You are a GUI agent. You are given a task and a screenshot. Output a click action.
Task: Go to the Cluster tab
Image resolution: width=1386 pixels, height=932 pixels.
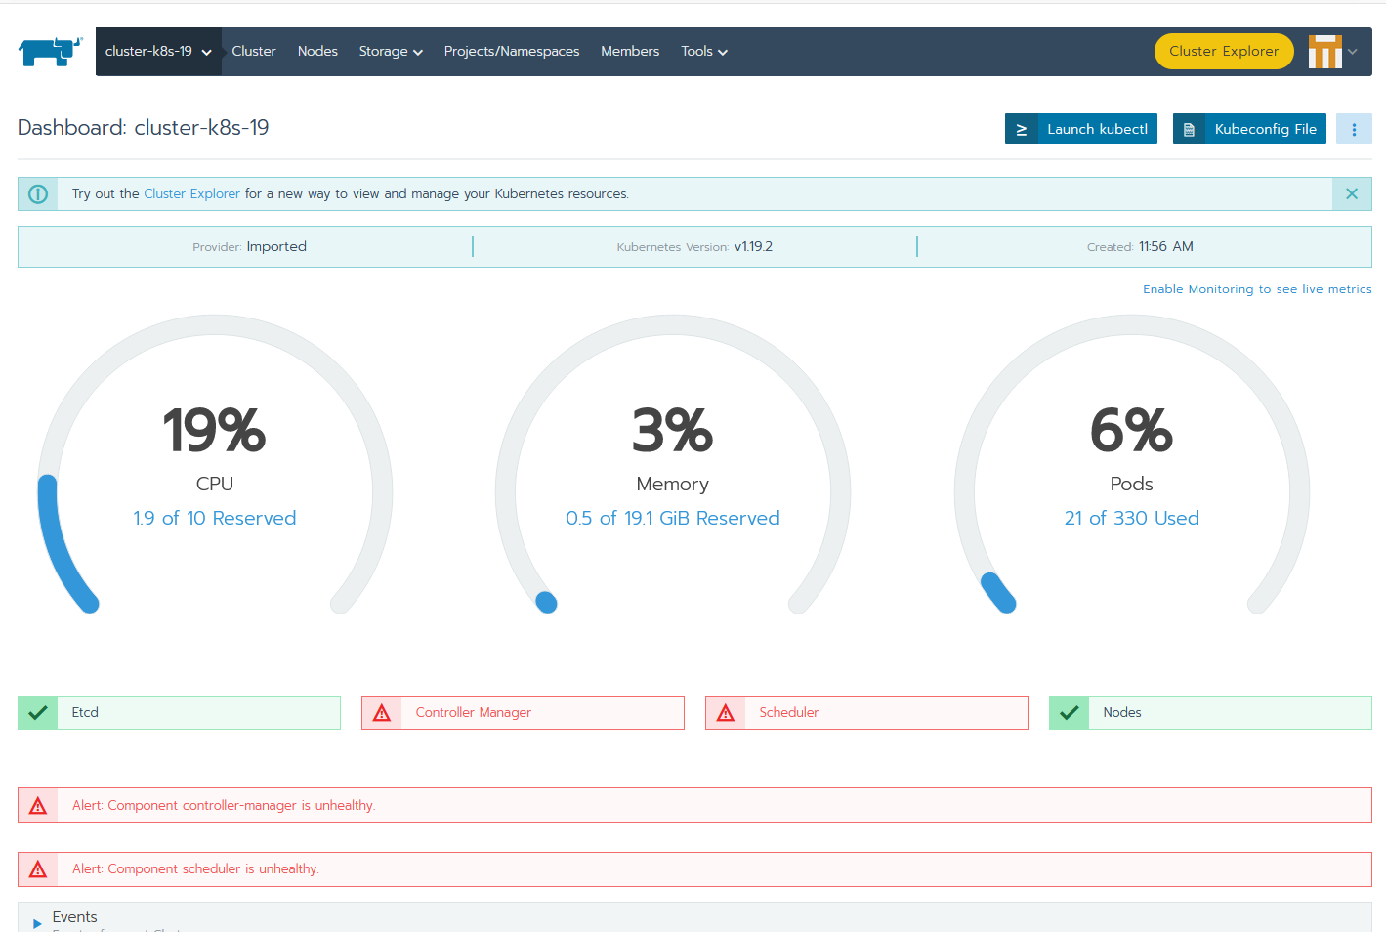tap(254, 52)
